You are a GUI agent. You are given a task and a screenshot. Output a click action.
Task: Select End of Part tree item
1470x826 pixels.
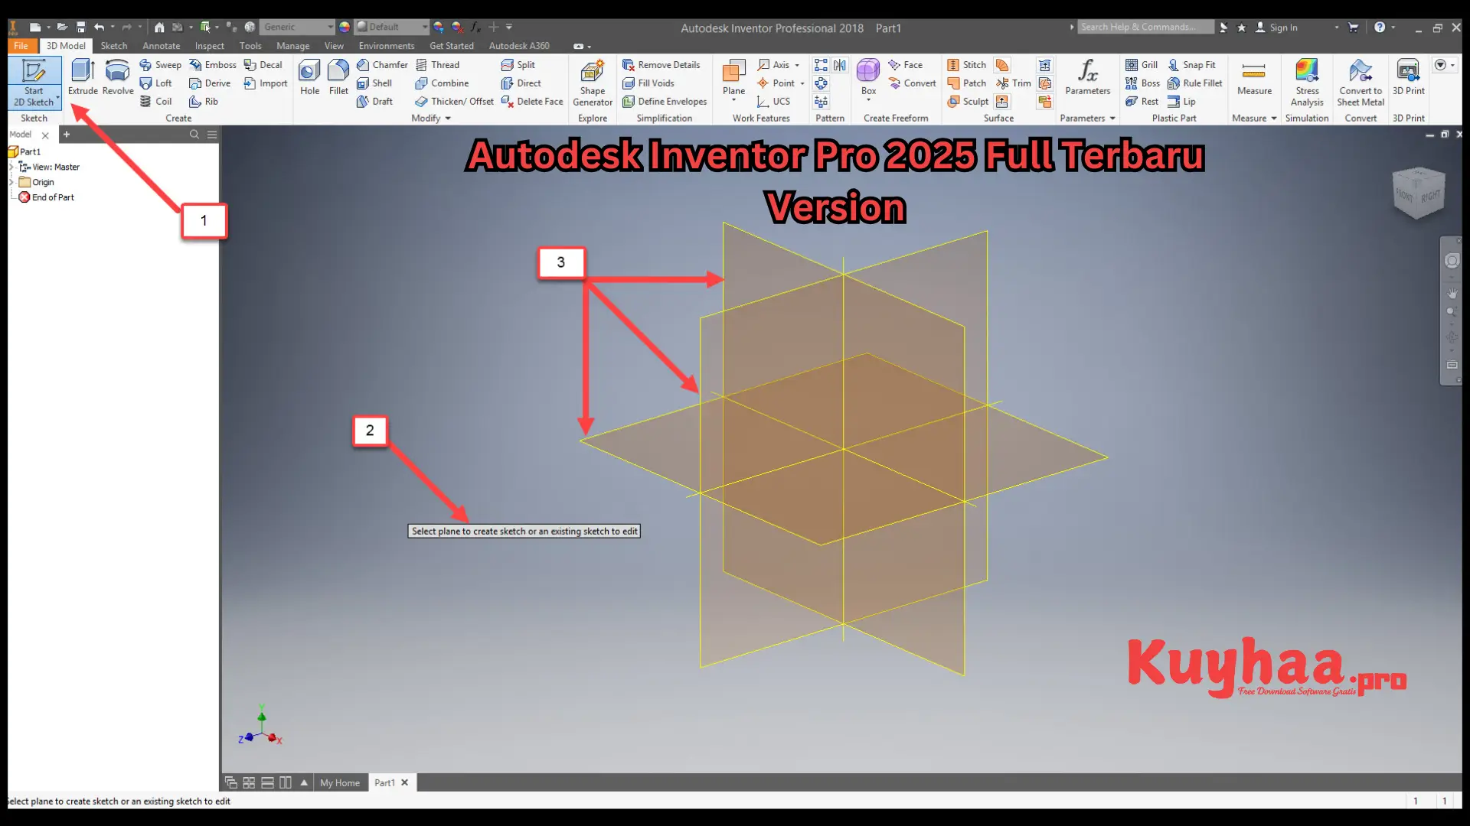(x=53, y=197)
